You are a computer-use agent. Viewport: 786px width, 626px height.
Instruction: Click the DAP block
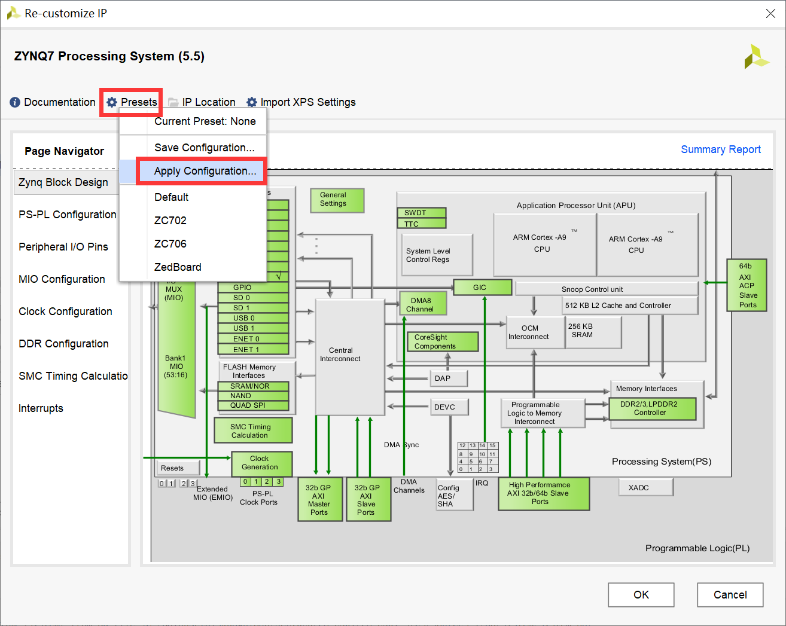[449, 378]
